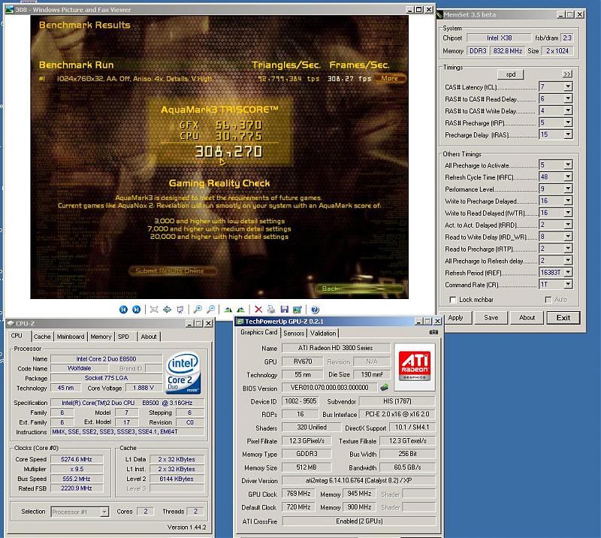Open the Sensors tab in GPU-Z

click(294, 333)
